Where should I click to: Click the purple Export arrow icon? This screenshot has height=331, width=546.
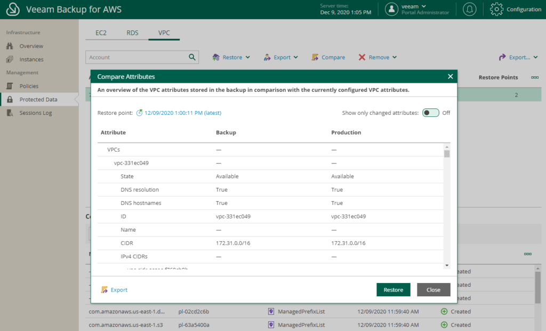click(x=502, y=57)
